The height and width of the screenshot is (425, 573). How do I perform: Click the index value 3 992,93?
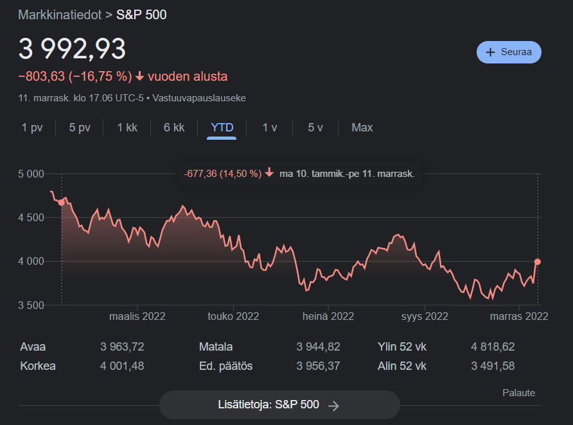pos(72,49)
